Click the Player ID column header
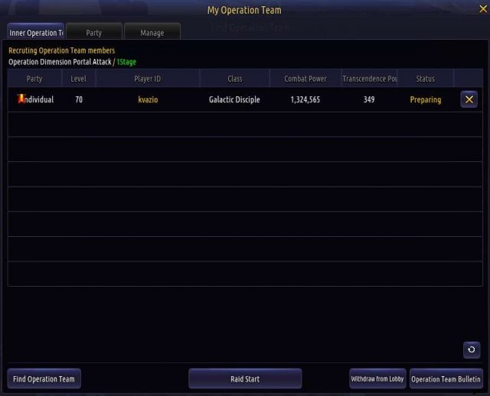 (148, 79)
